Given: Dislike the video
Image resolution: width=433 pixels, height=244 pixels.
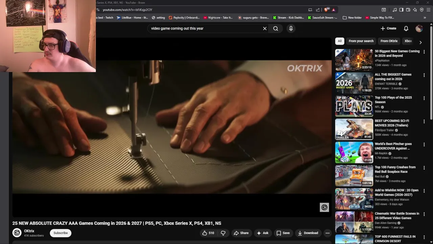Looking at the screenshot, I should point(223,233).
